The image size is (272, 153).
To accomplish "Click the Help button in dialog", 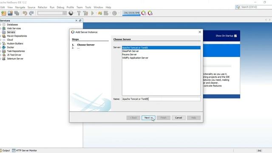I will 194,118.
